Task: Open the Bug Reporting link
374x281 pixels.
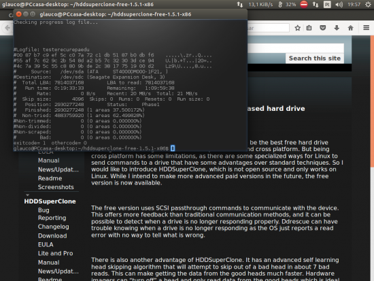Action: (52, 214)
